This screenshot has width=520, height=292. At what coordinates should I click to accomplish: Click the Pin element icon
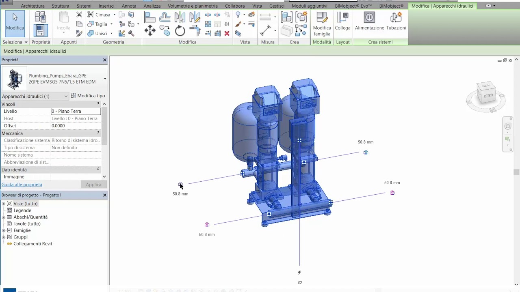tap(227, 24)
